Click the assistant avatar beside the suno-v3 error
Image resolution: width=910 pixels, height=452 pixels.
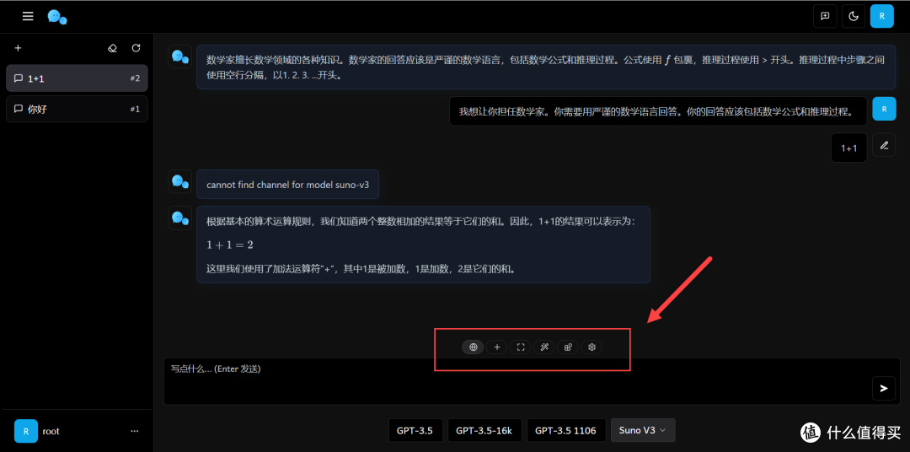point(180,181)
